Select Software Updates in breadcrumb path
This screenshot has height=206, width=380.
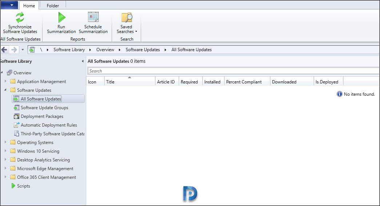coord(143,50)
